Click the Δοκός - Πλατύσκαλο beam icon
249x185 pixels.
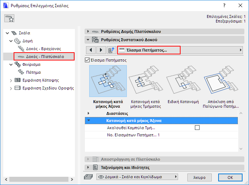tap(21, 57)
